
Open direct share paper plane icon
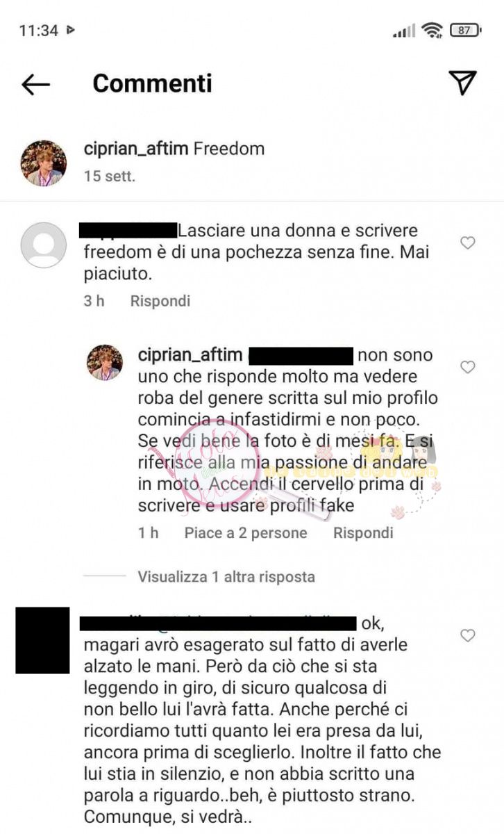[462, 83]
